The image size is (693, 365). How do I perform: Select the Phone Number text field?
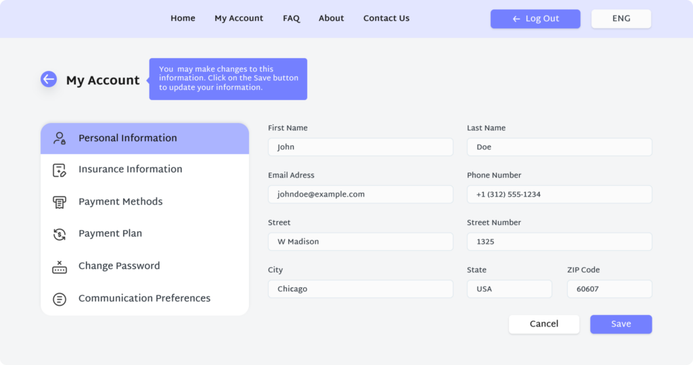tap(559, 195)
